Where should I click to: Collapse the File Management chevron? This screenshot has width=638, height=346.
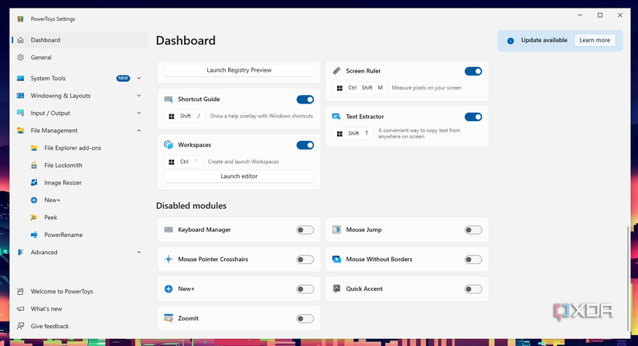pyautogui.click(x=138, y=131)
